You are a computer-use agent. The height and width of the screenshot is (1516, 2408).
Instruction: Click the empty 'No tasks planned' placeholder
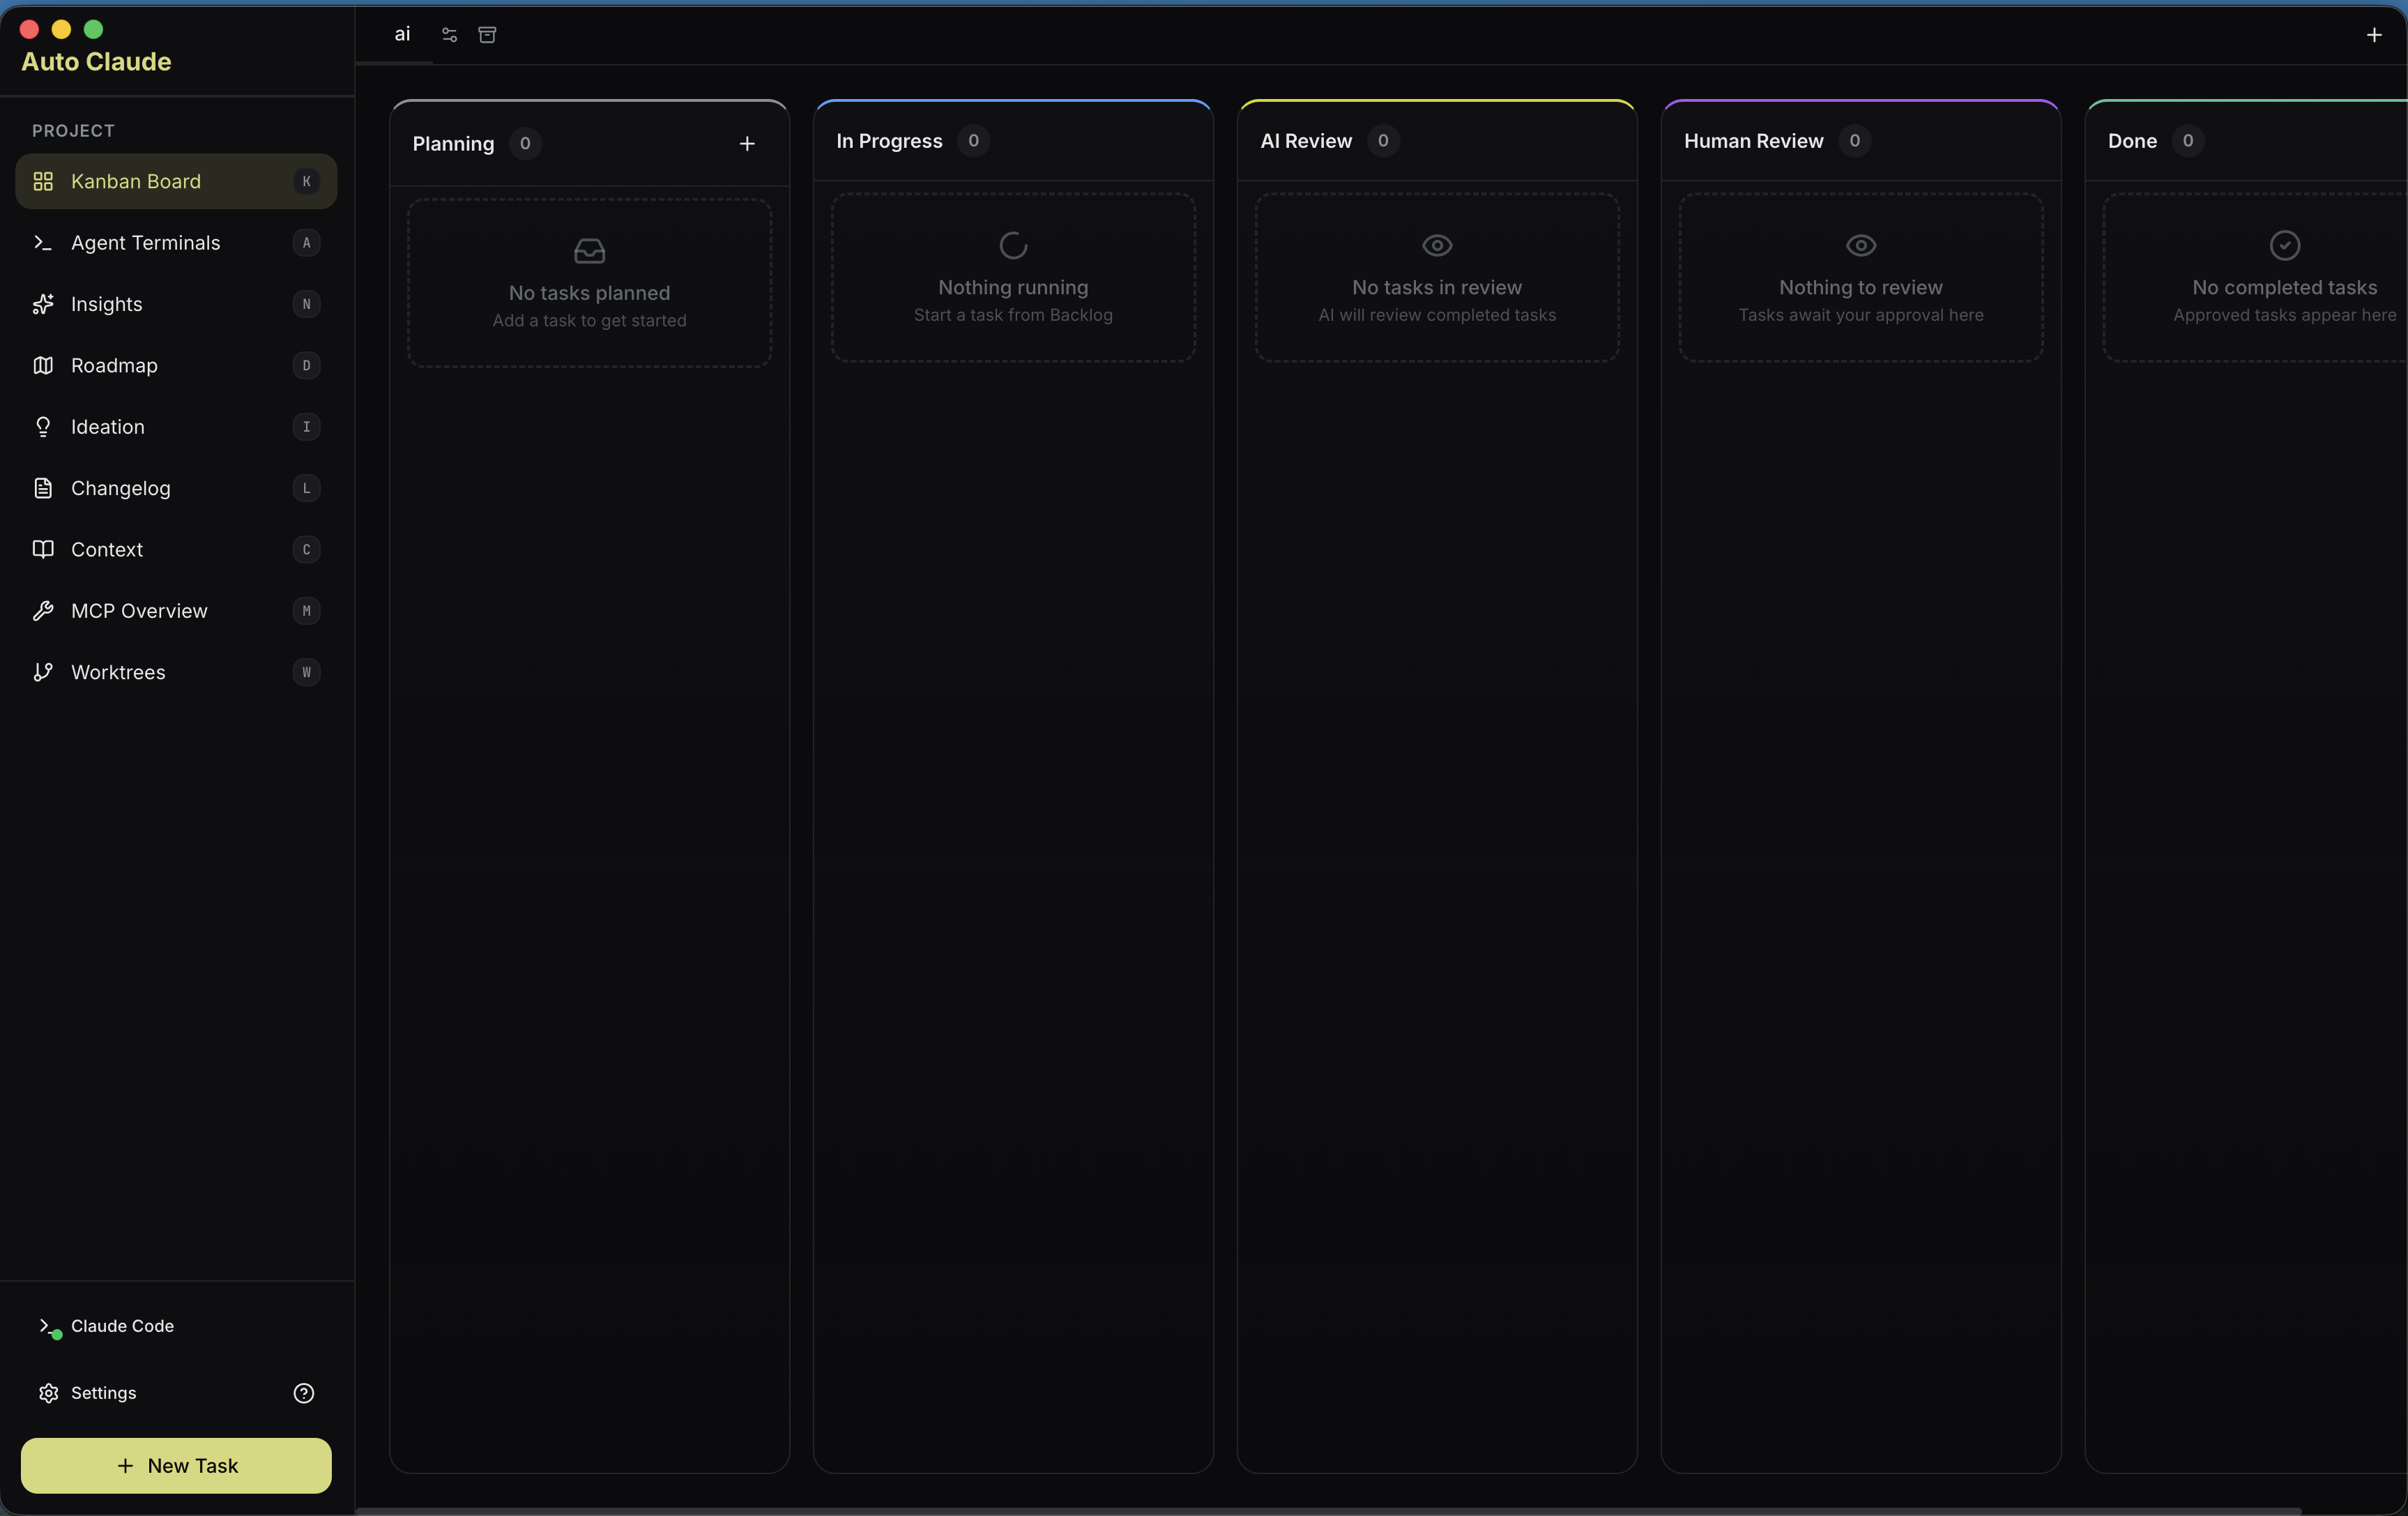[589, 283]
